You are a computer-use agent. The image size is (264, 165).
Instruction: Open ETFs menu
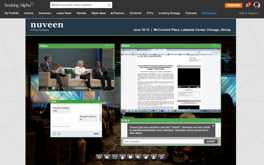(150, 13)
